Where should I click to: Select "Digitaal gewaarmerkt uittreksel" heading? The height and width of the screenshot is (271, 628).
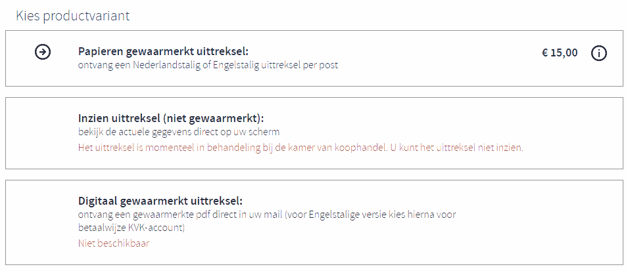pyautogui.click(x=160, y=201)
